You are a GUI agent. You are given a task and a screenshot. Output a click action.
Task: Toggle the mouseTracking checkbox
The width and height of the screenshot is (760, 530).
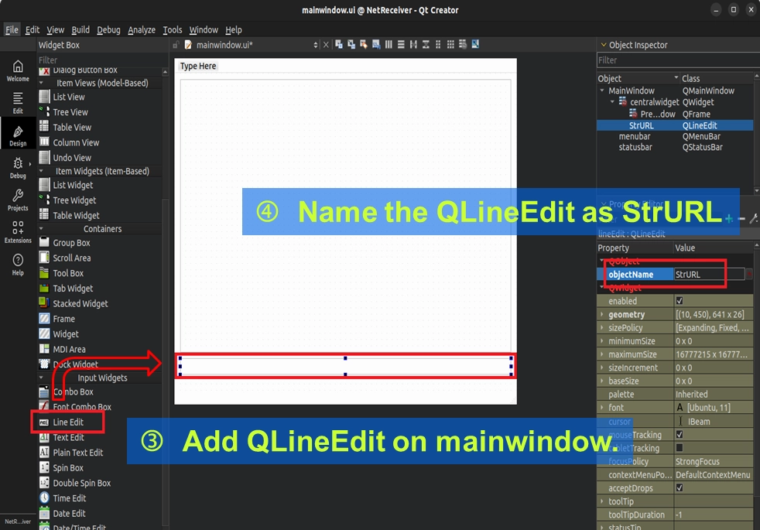[679, 435]
